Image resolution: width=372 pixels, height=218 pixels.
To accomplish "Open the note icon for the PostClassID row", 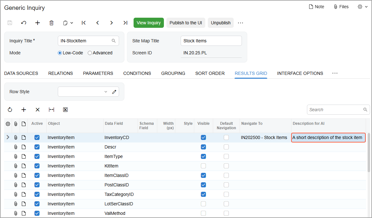I will click(23, 185).
